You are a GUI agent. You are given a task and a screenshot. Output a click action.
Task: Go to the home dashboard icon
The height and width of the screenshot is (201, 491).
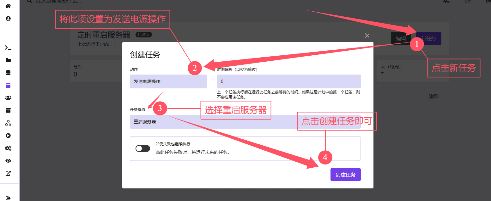(8, 6)
